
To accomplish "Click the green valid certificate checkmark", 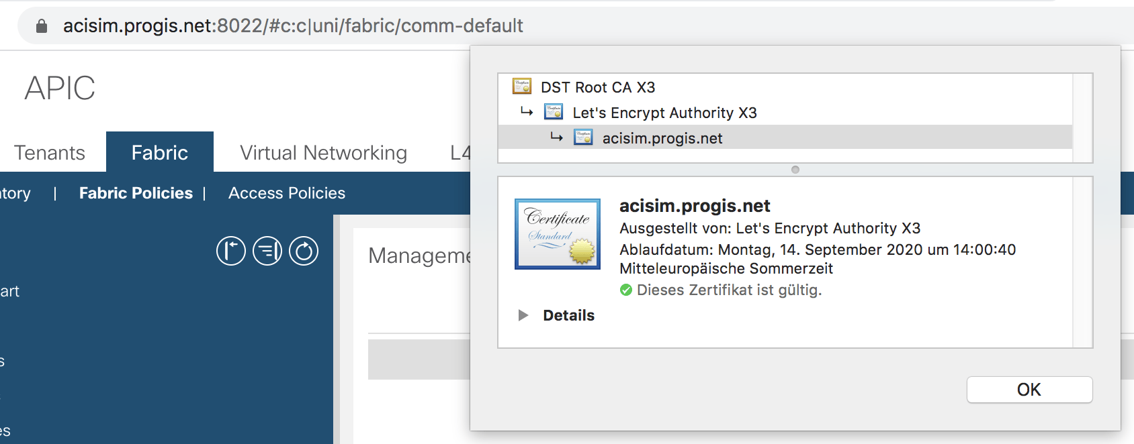I will pyautogui.click(x=626, y=290).
